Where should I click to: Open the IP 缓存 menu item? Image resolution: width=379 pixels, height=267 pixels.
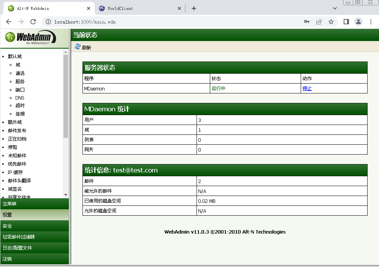tap(15, 172)
